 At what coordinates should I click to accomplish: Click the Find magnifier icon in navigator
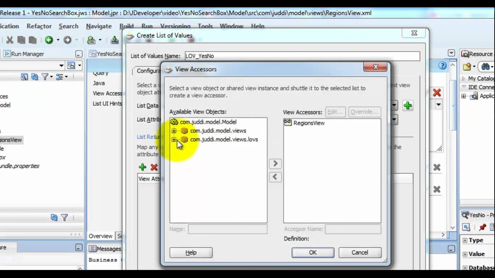24,77
